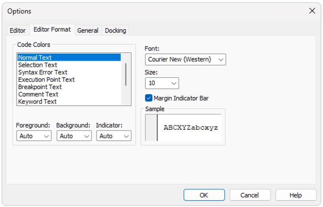The height and width of the screenshot is (207, 323).
Task: Select the Editor Format tab
Action: (52, 30)
